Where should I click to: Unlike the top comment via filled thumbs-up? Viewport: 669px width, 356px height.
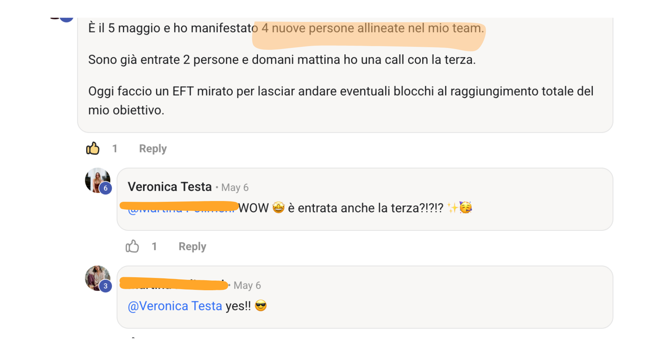pyautogui.click(x=93, y=148)
